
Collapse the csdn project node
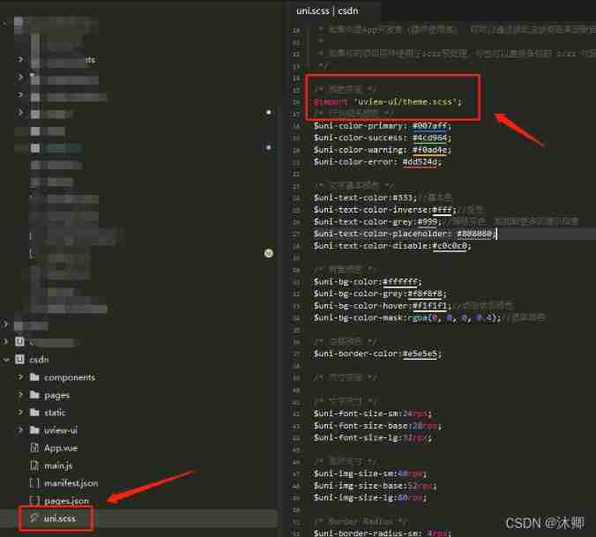(x=6, y=360)
